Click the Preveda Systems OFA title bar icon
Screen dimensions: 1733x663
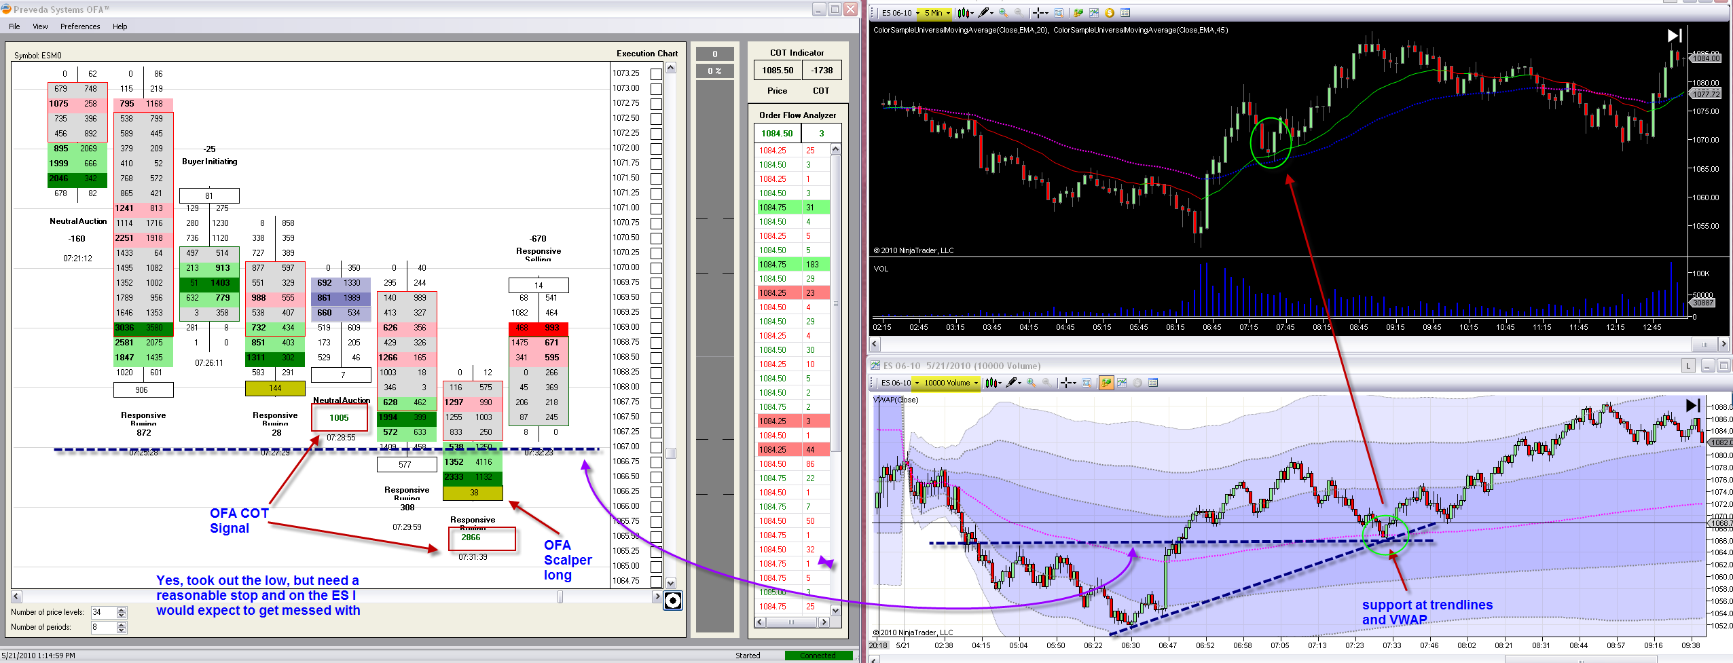6,10
